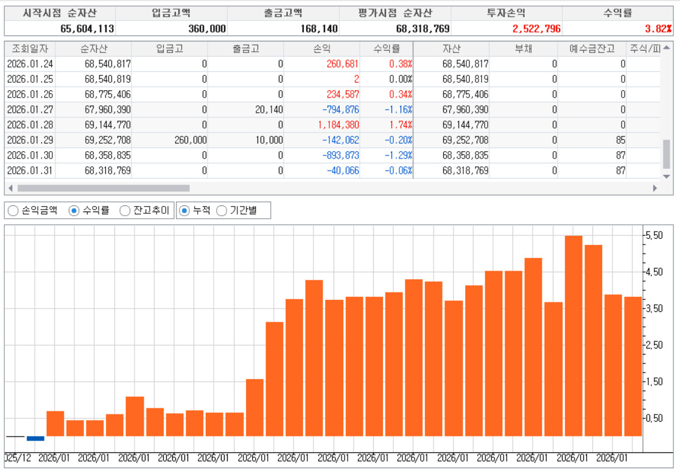
Task: Select the 누적 radio option
Action: pyautogui.click(x=184, y=211)
